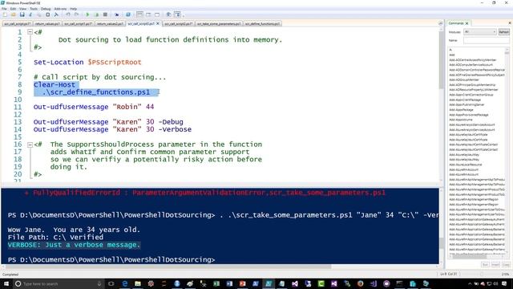Open the Help menu
513x289 pixels.
pyautogui.click(x=74, y=9)
